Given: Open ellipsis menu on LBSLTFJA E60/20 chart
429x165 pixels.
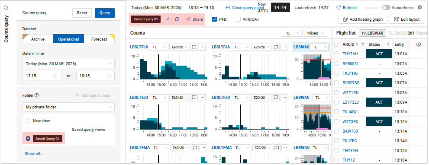Looking at the screenshot, I should tap(203, 47).
